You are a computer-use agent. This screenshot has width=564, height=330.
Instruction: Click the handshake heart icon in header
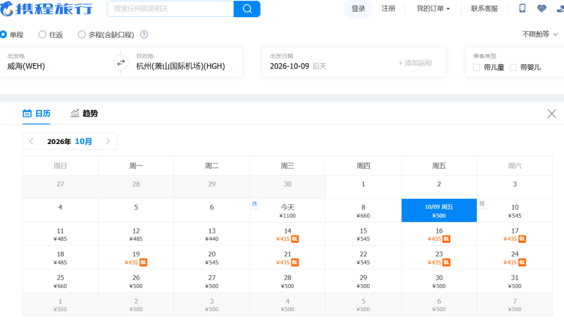(542, 8)
